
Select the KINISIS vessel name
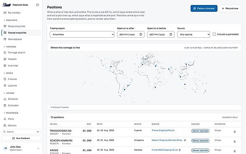(54, 150)
